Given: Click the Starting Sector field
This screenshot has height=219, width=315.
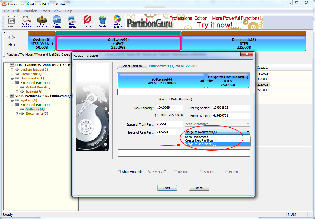Looking at the screenshot, I should point(231,108).
